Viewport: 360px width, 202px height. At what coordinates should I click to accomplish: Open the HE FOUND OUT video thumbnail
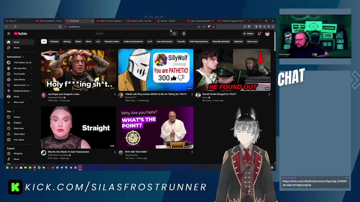tap(233, 70)
